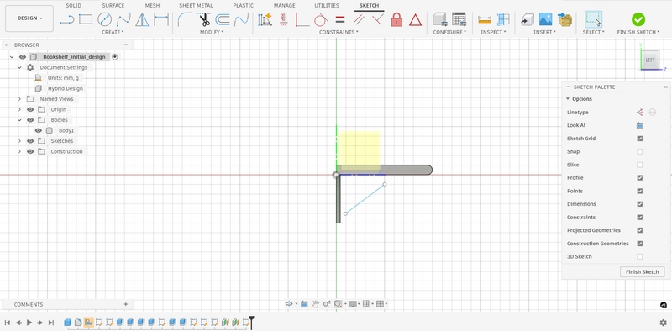672x331 pixels.
Task: Apply the Tangent constraint
Action: click(x=321, y=19)
